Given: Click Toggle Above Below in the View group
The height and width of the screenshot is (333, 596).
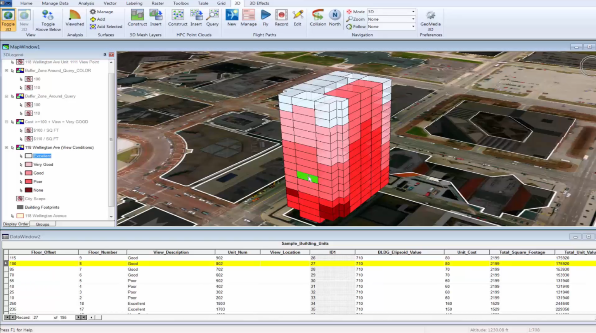Looking at the screenshot, I should [x=48, y=19].
